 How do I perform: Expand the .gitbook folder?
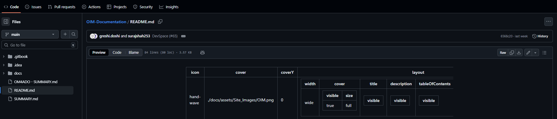click(x=4, y=57)
